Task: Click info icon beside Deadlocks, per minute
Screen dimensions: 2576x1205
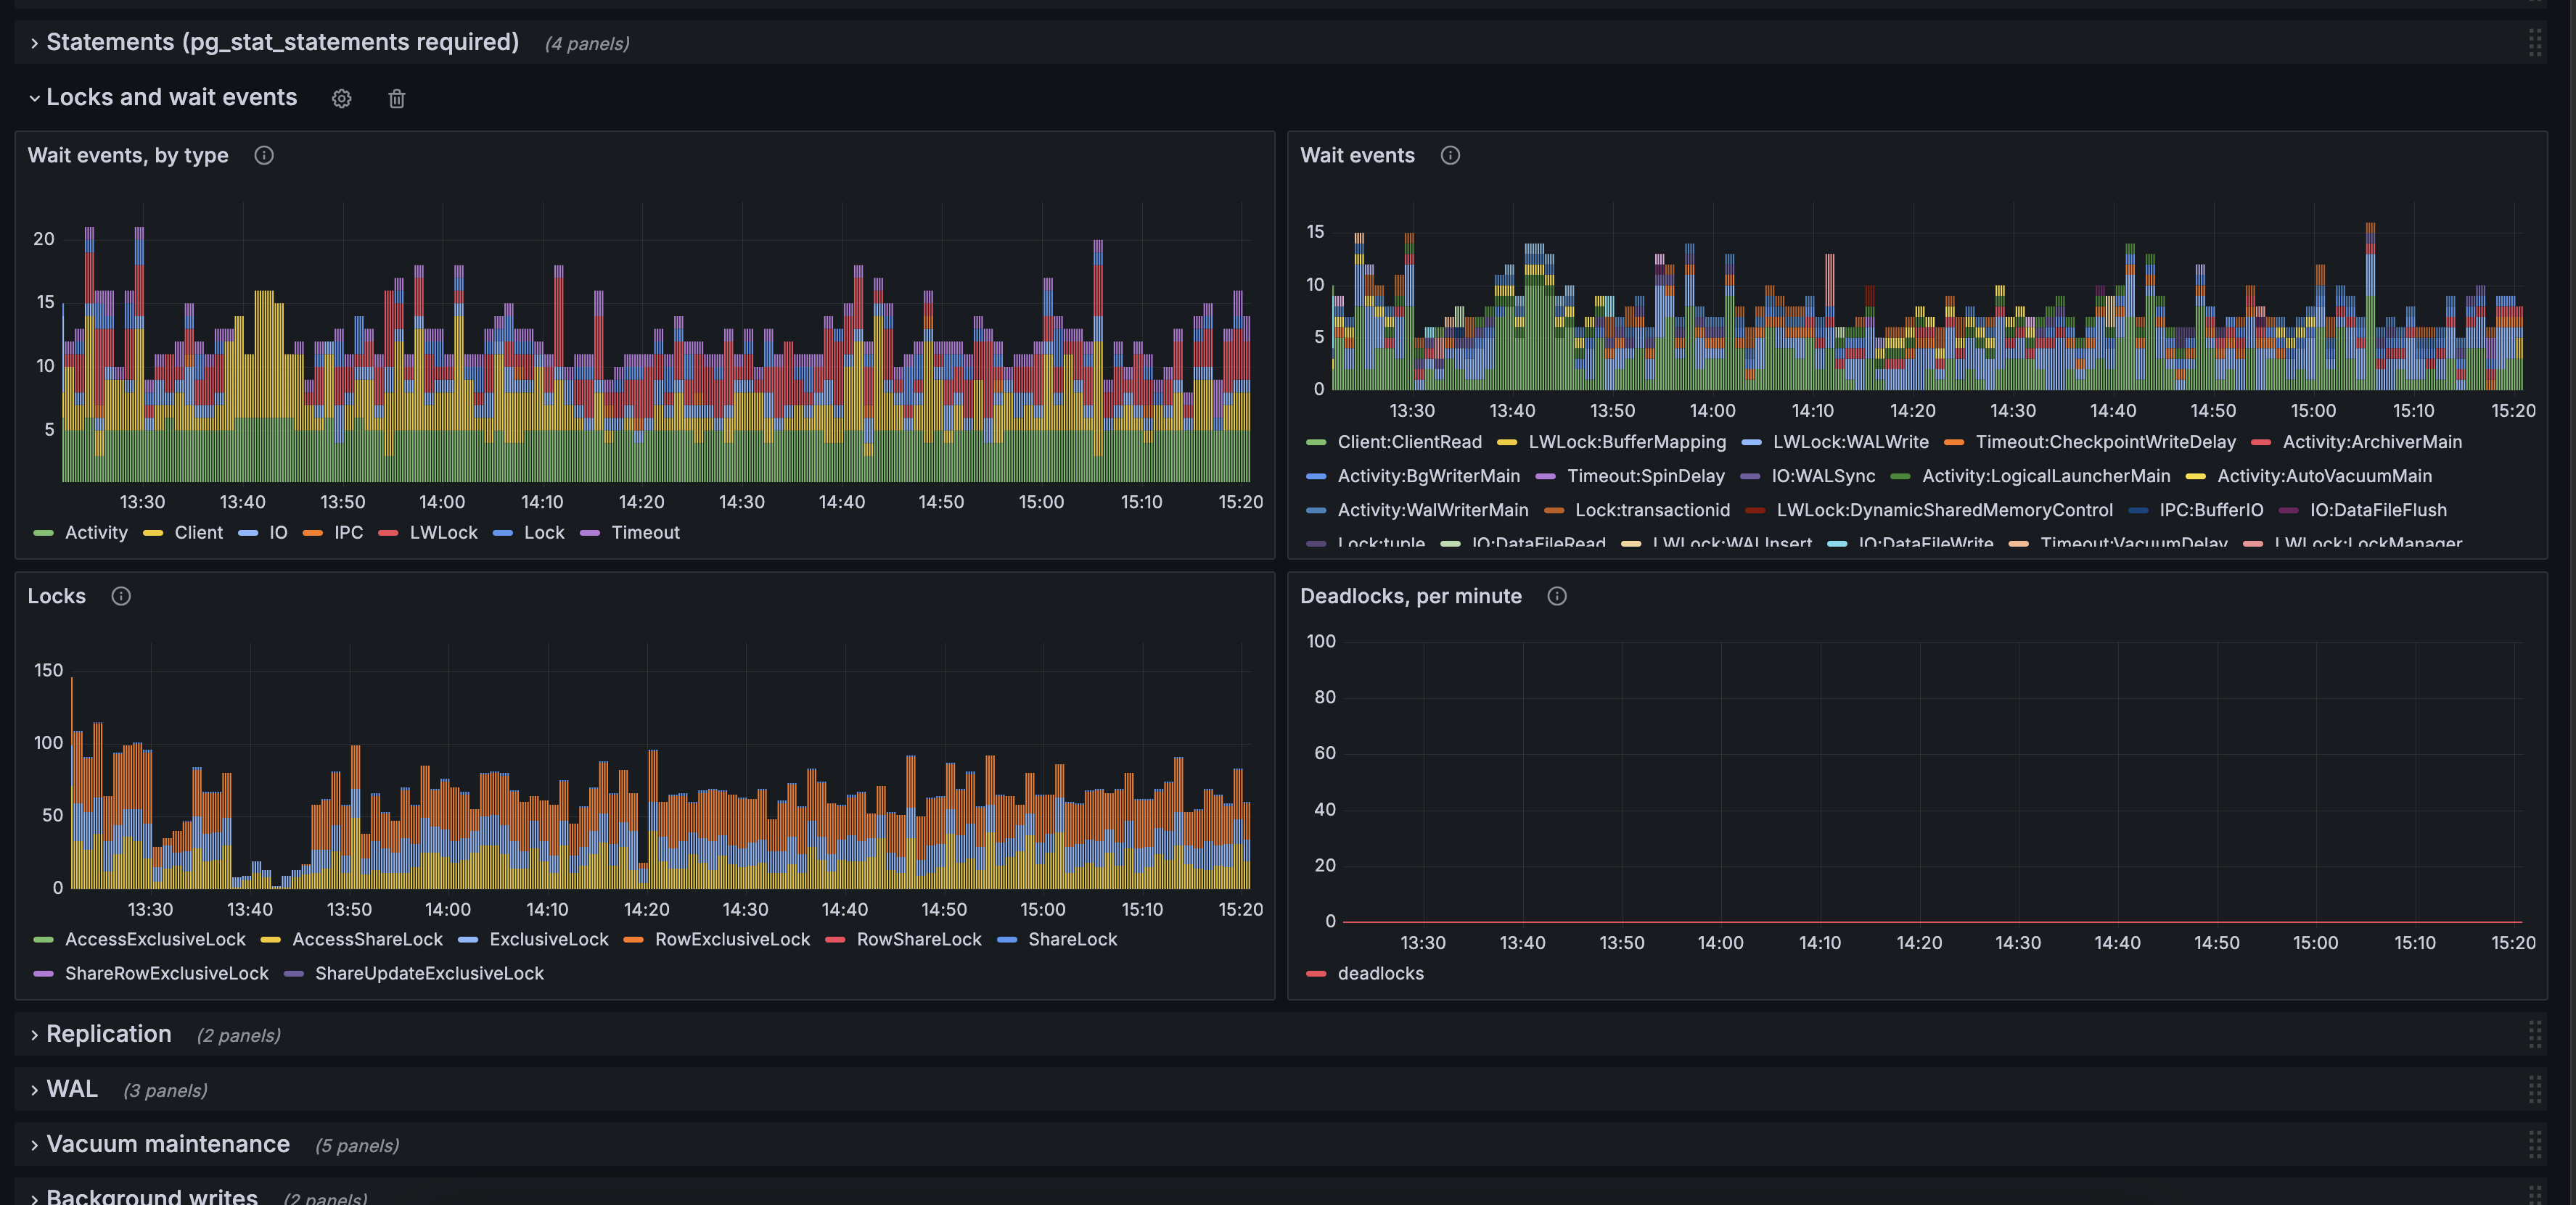Action: click(x=1557, y=597)
